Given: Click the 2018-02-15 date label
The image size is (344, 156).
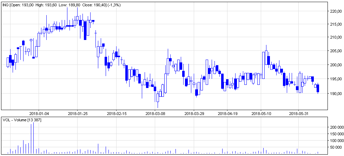Looking at the screenshot, I should click(116, 113).
